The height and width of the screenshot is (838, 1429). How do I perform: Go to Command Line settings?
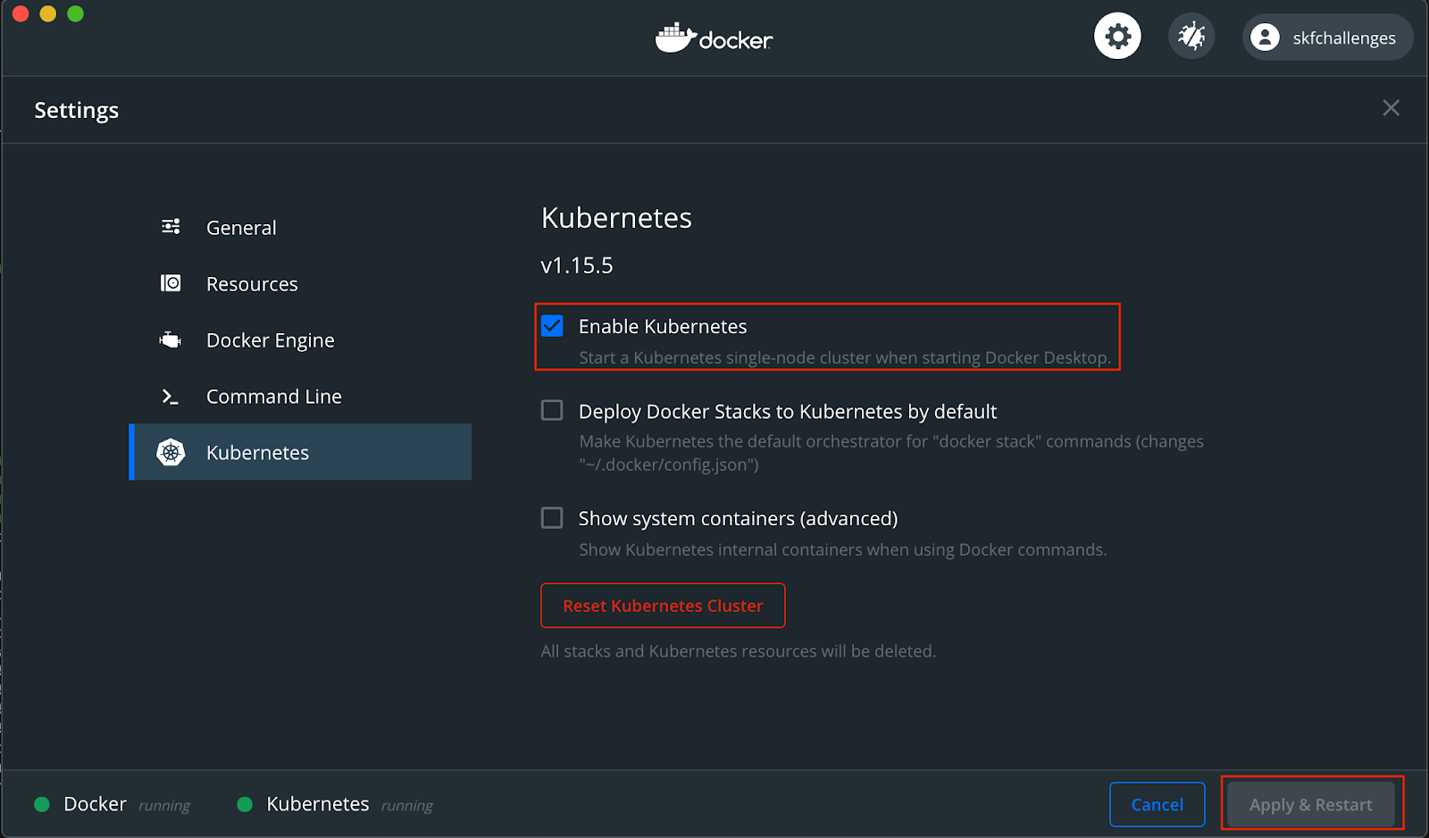click(x=300, y=396)
